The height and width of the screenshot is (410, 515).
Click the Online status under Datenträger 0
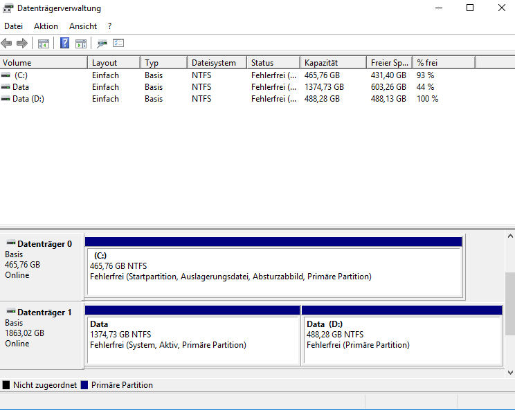point(17,275)
